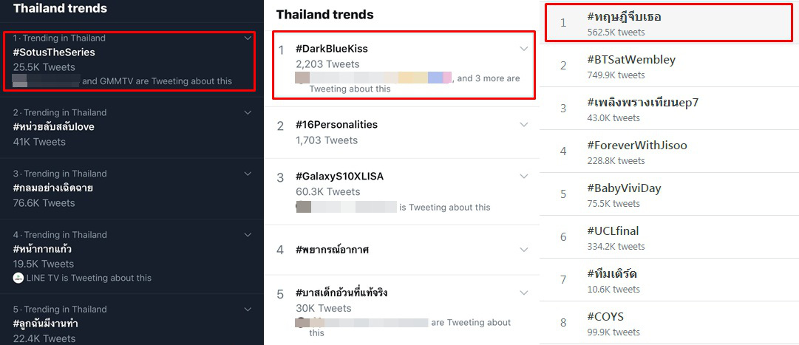The height and width of the screenshot is (345, 799).
Task: Select the #ทฤษฎีจีบเธอ top trend
Action: [624, 17]
